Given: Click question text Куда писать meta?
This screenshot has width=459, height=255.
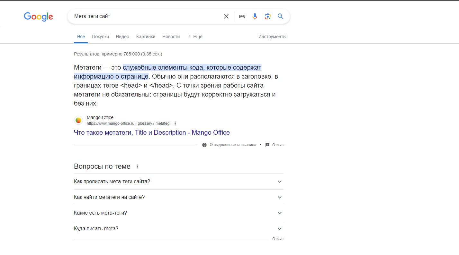Looking at the screenshot, I should (x=96, y=229).
